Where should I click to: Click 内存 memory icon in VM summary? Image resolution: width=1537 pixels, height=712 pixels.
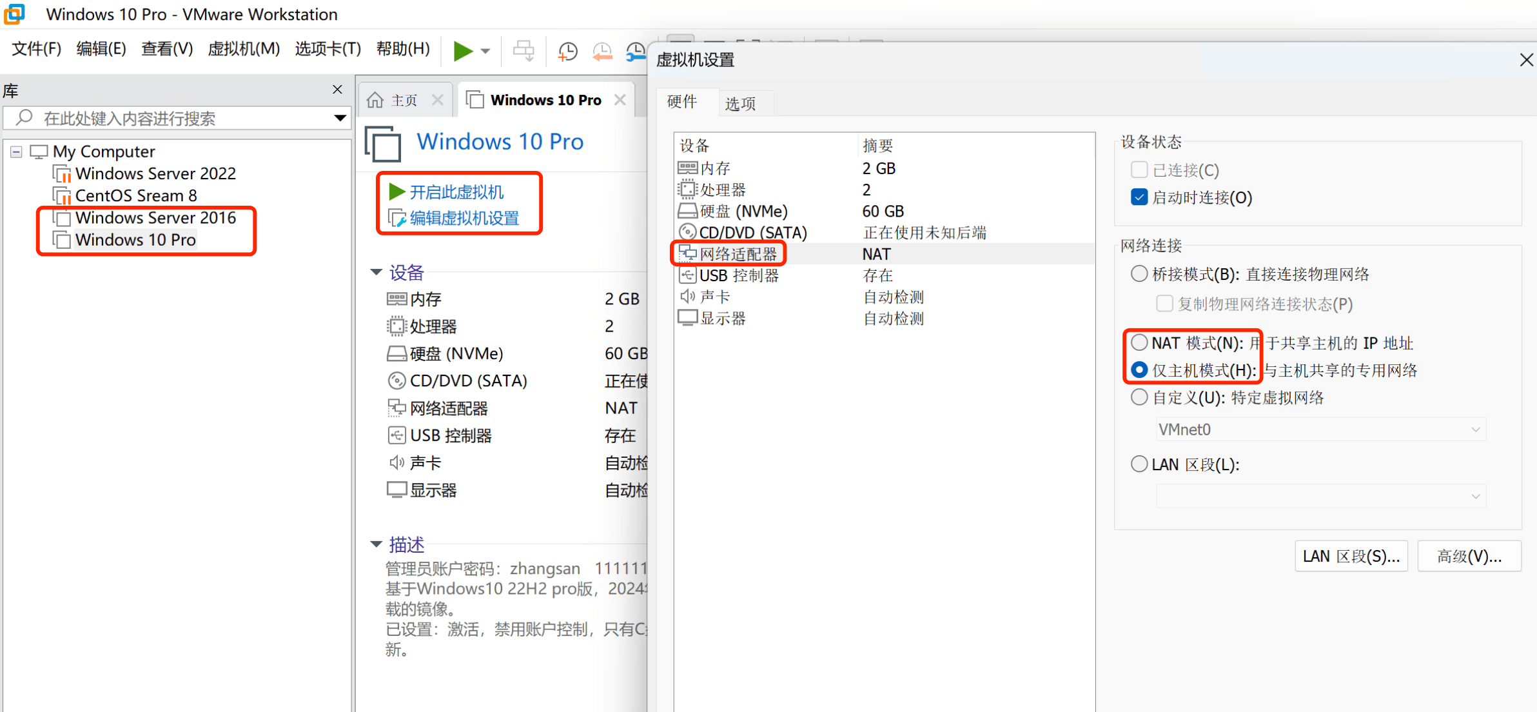396,299
